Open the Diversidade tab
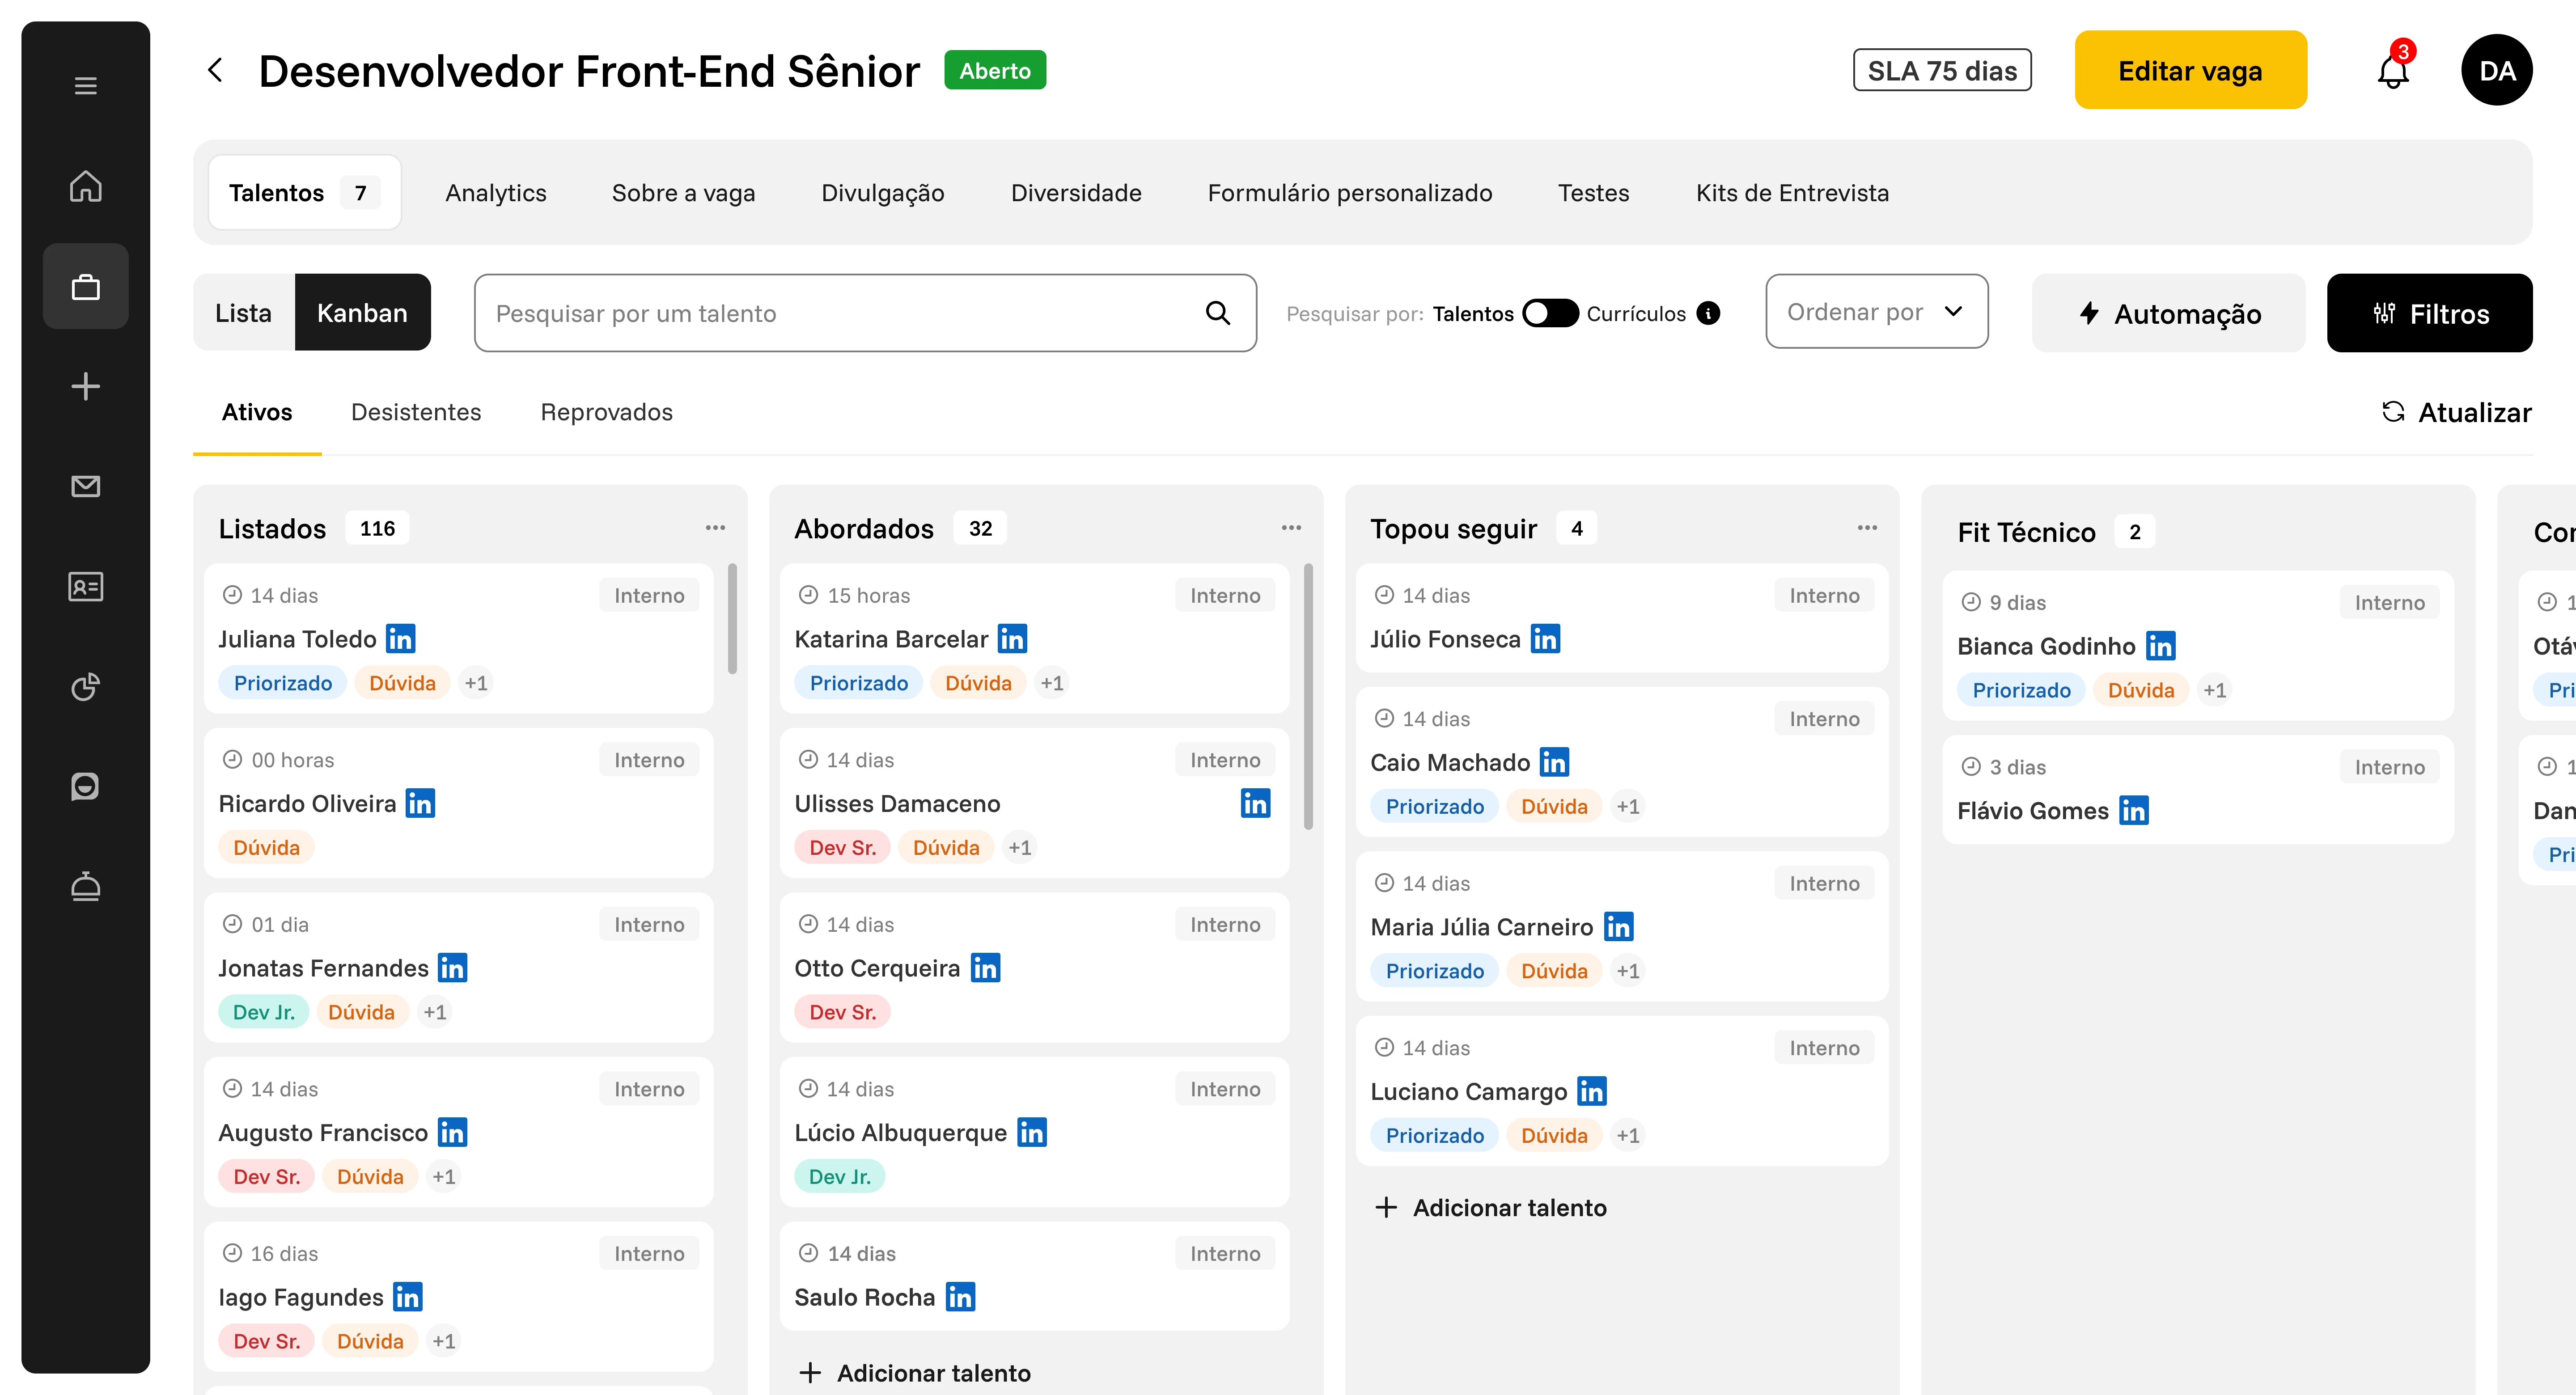 (x=1076, y=193)
